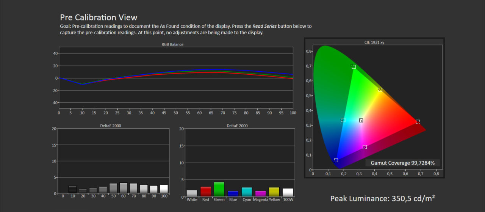Screen dimensions: 485x212
Task: Click the Pre Calibration View heading
Action: (99, 17)
